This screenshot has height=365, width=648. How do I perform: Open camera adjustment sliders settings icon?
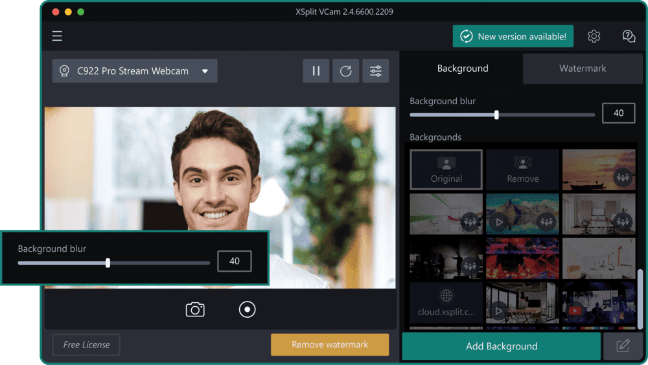pos(375,71)
